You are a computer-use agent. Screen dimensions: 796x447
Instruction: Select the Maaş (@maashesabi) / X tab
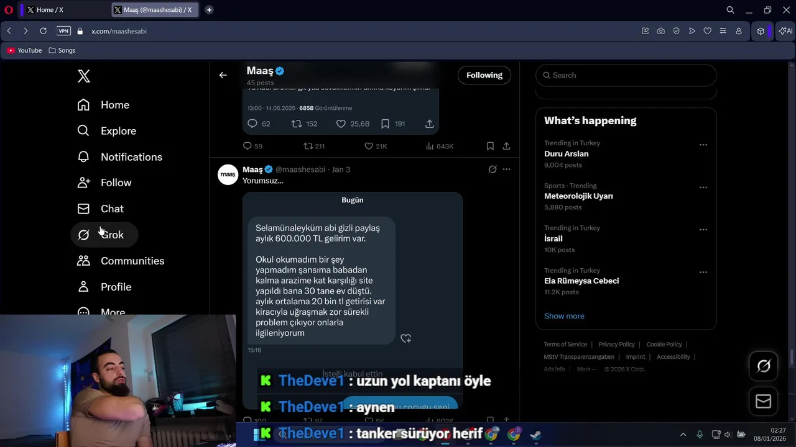tap(155, 10)
